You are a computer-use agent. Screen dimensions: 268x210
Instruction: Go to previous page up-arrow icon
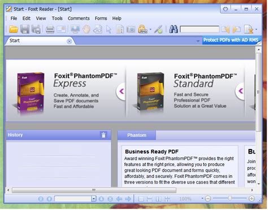click(49, 199)
